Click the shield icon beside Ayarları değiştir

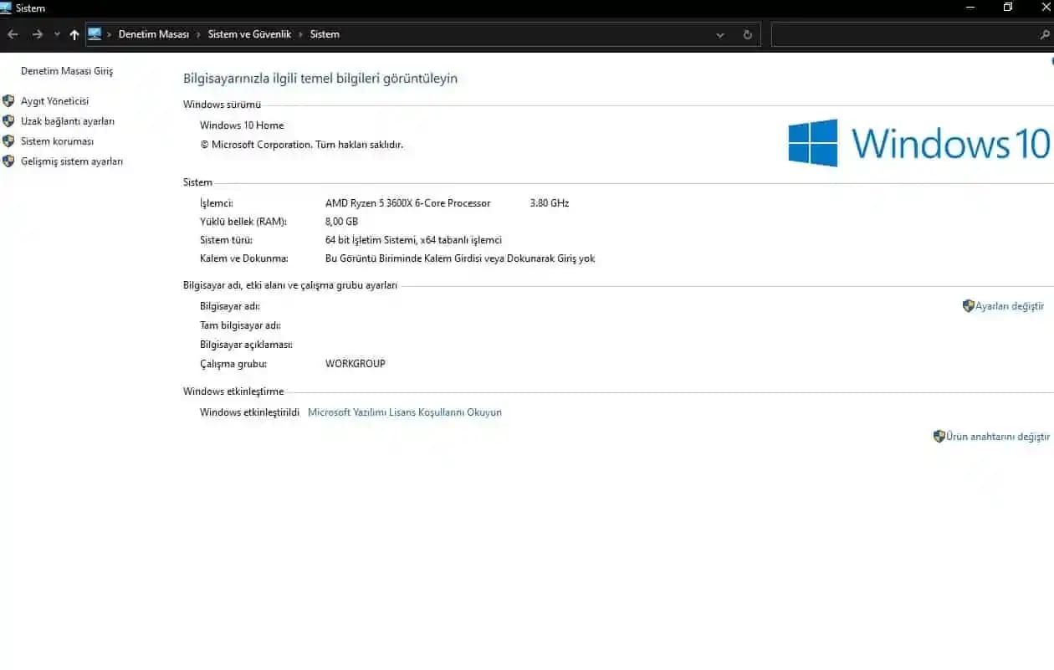[x=968, y=306]
